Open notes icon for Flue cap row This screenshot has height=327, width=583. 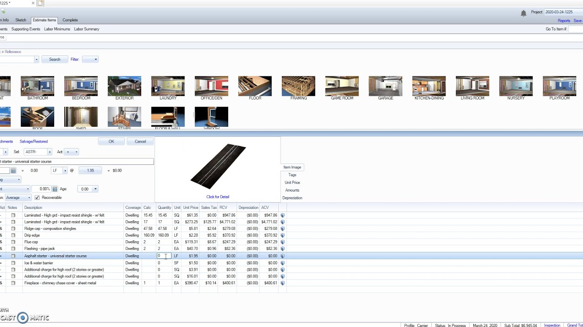[x=13, y=242]
